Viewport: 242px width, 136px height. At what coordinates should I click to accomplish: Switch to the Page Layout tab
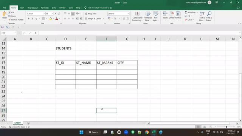coord(33,8)
